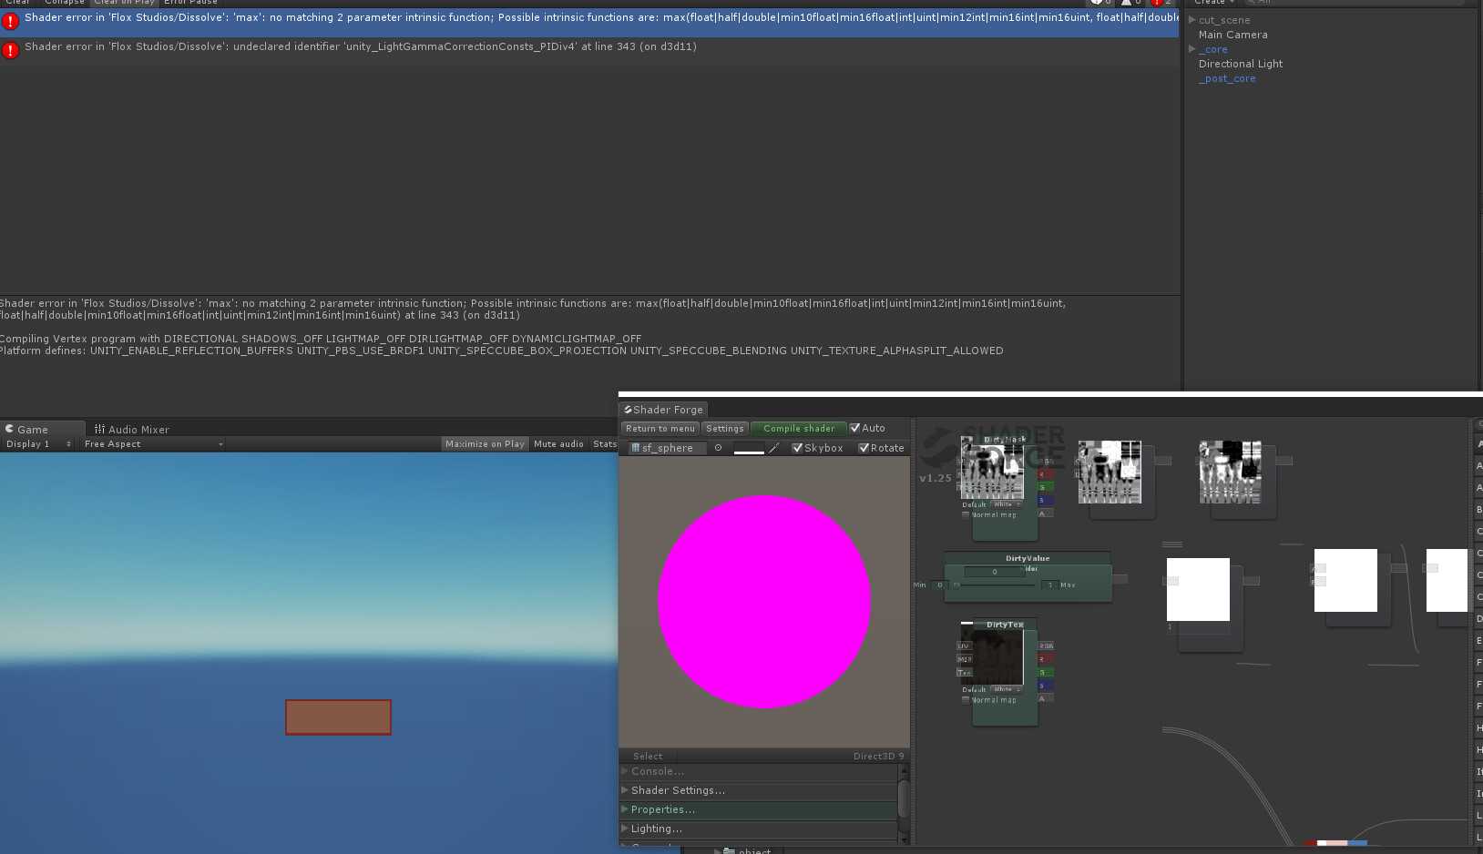Click the R output channel on DirtyTex node
This screenshot has width=1483, height=854.
pos(1045,656)
